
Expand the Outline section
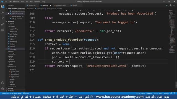15,88
